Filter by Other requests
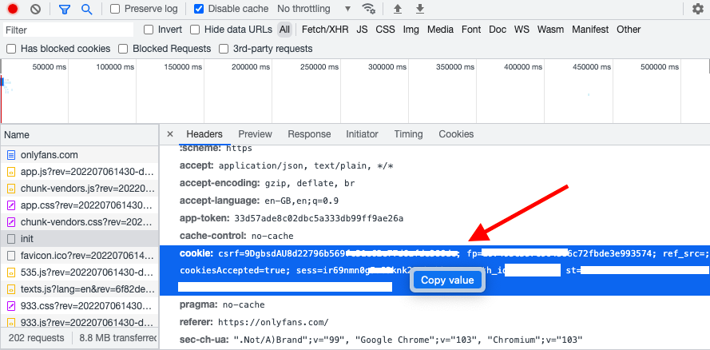The width and height of the screenshot is (710, 350). (629, 30)
